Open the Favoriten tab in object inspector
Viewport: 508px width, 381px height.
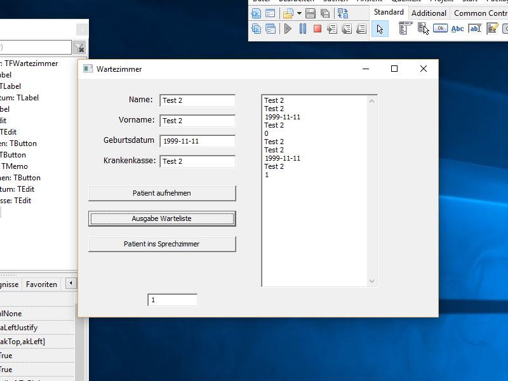click(x=41, y=284)
